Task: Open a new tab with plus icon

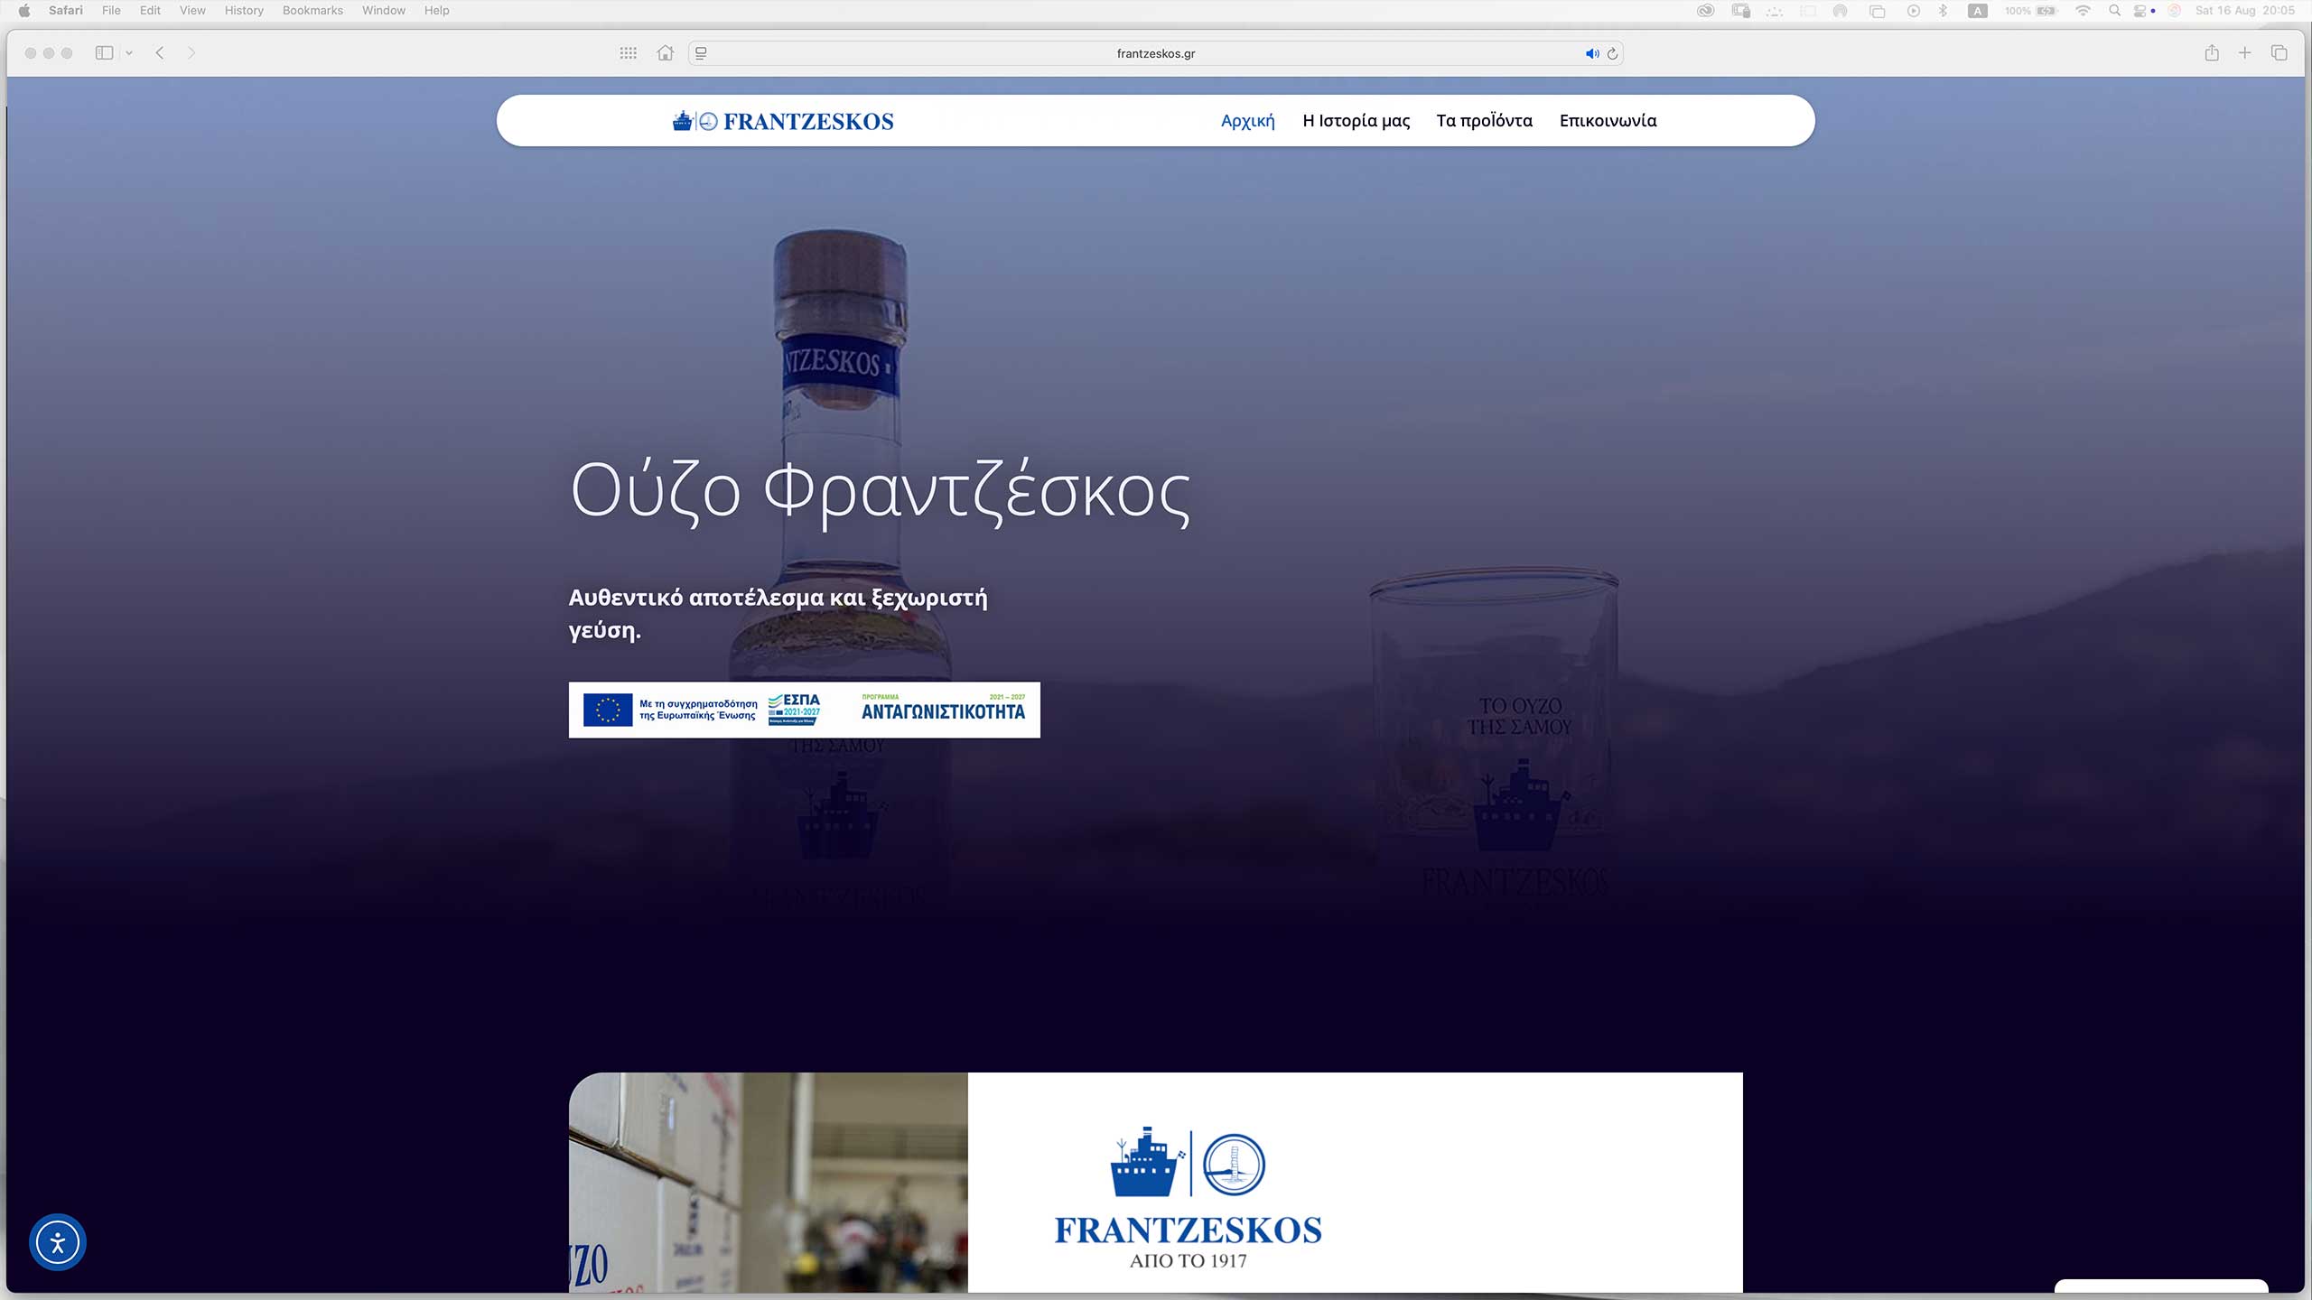Action: point(2244,53)
